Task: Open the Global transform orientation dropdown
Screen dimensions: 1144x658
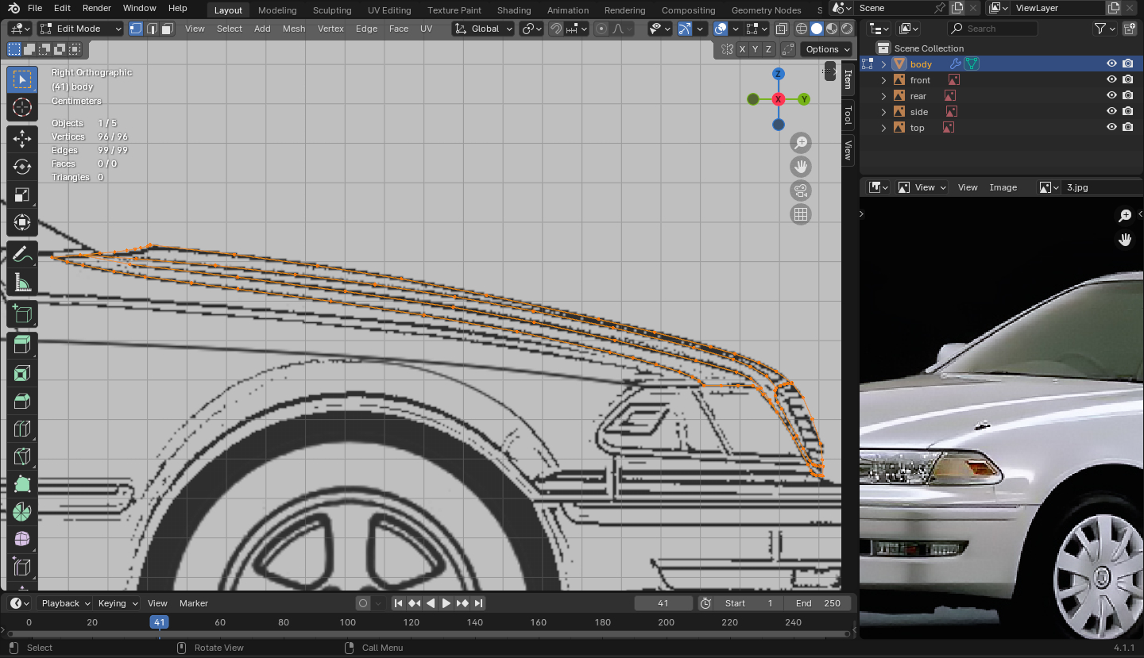Action: pyautogui.click(x=484, y=29)
